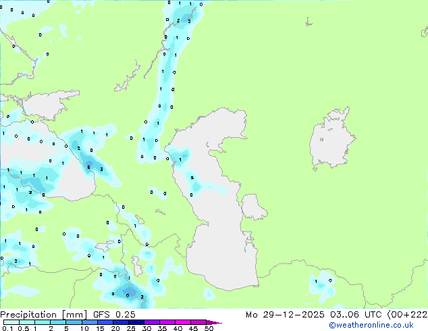Viewport: 428px width, 331px height.
Task: Click the "Precipitation [mm]" title text
Action: pyautogui.click(x=44, y=315)
